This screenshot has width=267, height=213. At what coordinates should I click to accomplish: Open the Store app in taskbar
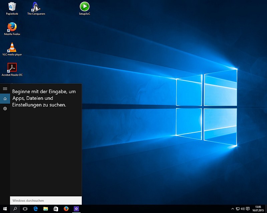[x=56, y=209]
